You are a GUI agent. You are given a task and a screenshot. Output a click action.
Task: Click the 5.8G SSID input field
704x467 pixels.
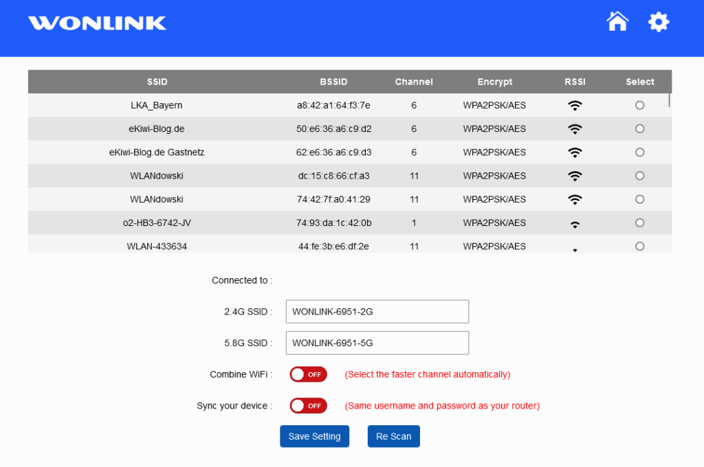(377, 343)
